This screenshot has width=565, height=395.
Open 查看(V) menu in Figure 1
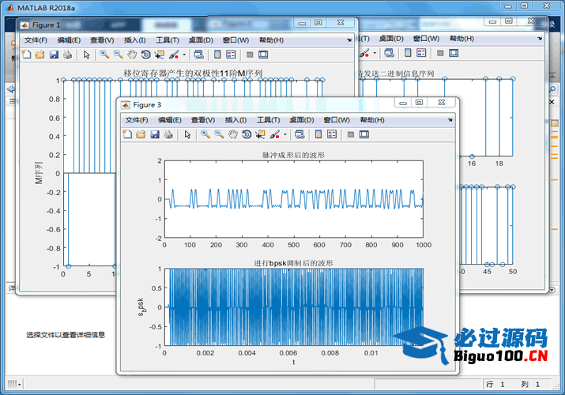(102, 40)
